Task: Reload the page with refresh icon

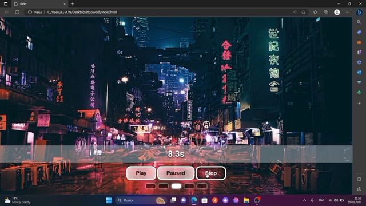Action: (17, 12)
